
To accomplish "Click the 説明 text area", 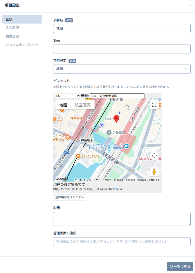I will coord(122,219).
